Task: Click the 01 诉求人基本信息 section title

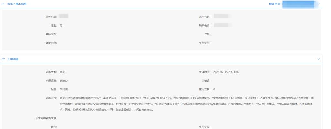Action: pyautogui.click(x=14, y=4)
